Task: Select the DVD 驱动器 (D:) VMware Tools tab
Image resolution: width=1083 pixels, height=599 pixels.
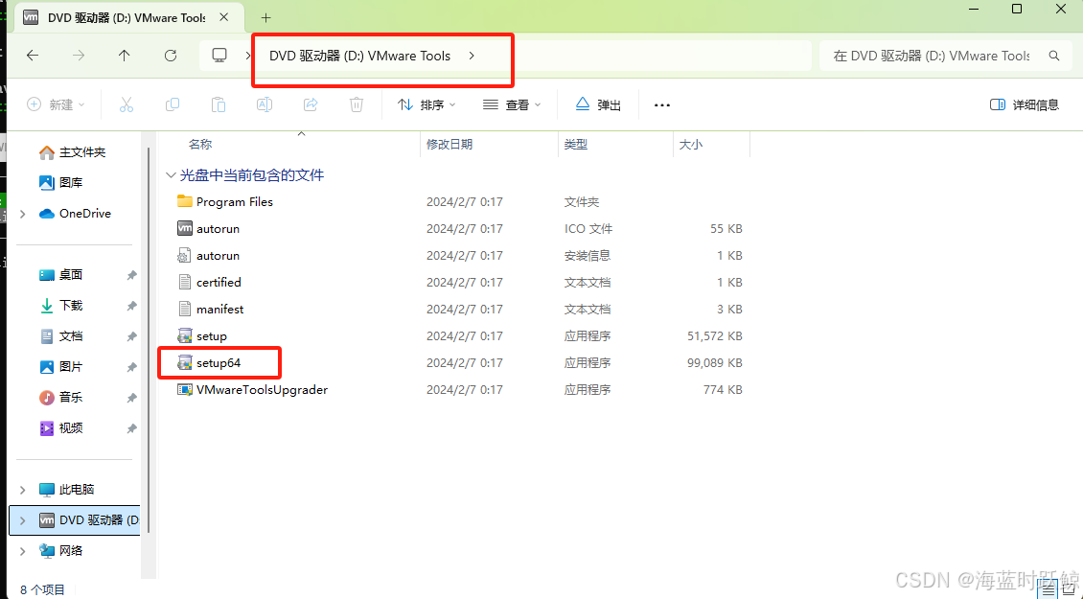Action: tap(127, 18)
